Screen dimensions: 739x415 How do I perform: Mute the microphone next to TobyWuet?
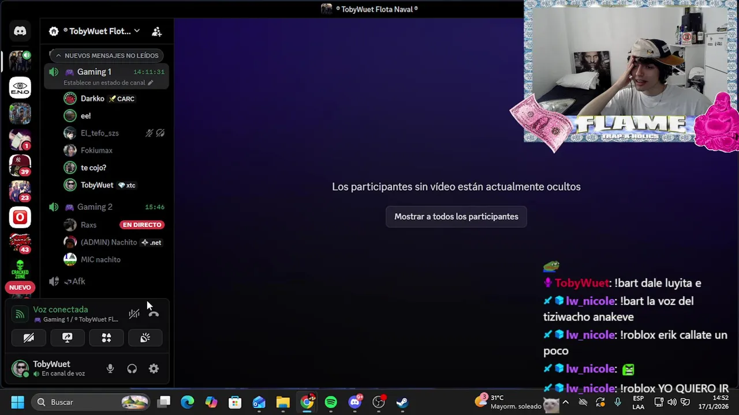[110, 369]
